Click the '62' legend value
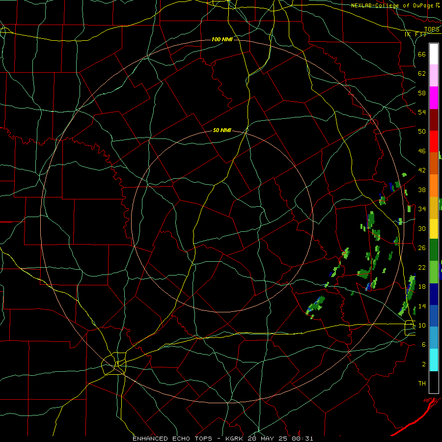This screenshot has width=442, height=442. point(422,74)
